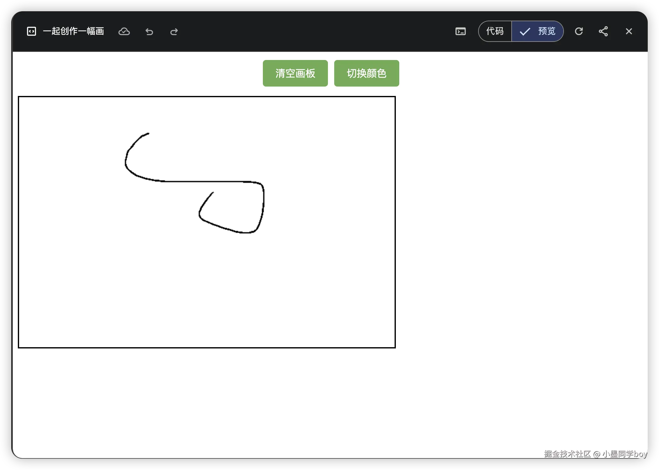Select the 预览 toggle option
This screenshot has height=470, width=659.
click(x=546, y=31)
